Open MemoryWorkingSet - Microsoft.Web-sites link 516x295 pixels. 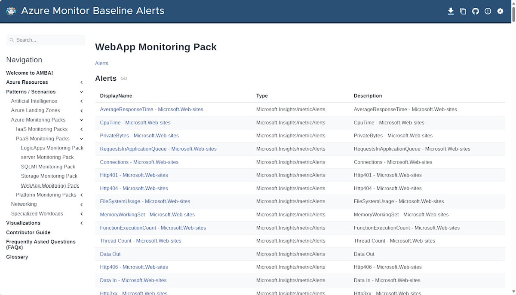pos(147,214)
